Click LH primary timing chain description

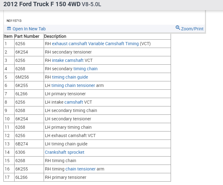(x=68, y=127)
